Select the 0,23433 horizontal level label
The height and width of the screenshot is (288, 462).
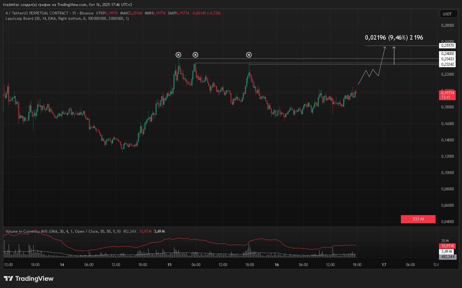(x=447, y=59)
